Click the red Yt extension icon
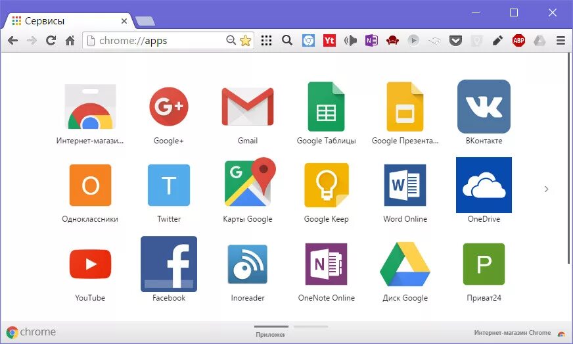The image size is (573, 344). (x=329, y=40)
